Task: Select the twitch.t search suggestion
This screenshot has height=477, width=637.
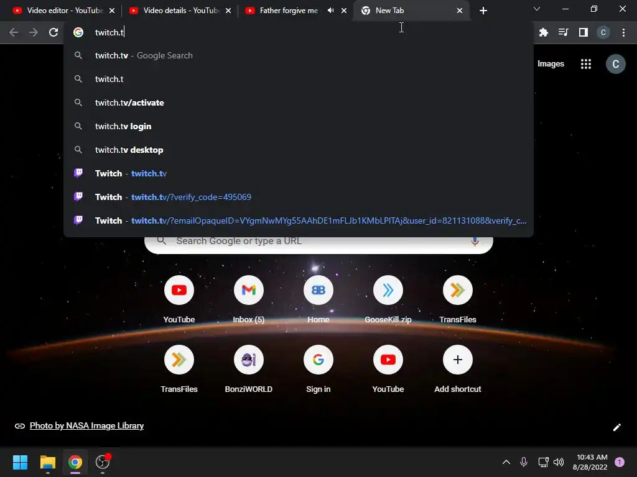Action: 299,79
